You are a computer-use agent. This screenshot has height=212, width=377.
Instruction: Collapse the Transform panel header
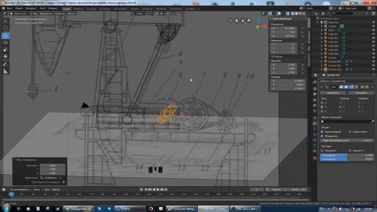(271, 18)
